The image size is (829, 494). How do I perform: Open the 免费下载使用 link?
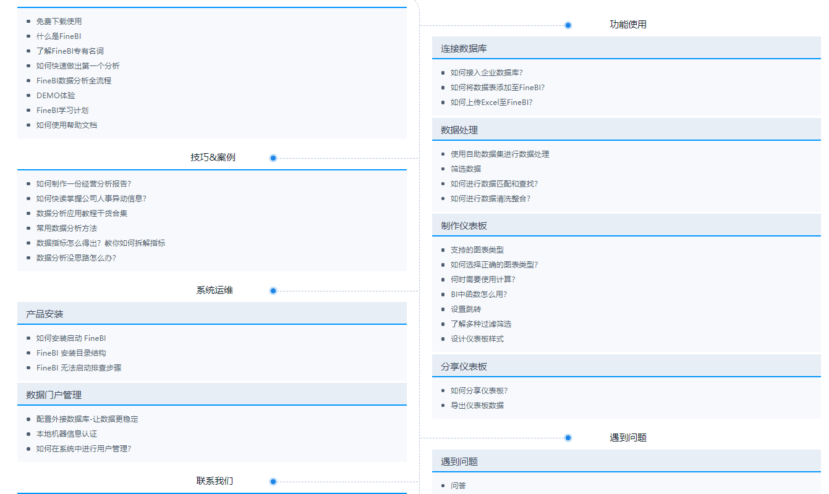coord(59,22)
